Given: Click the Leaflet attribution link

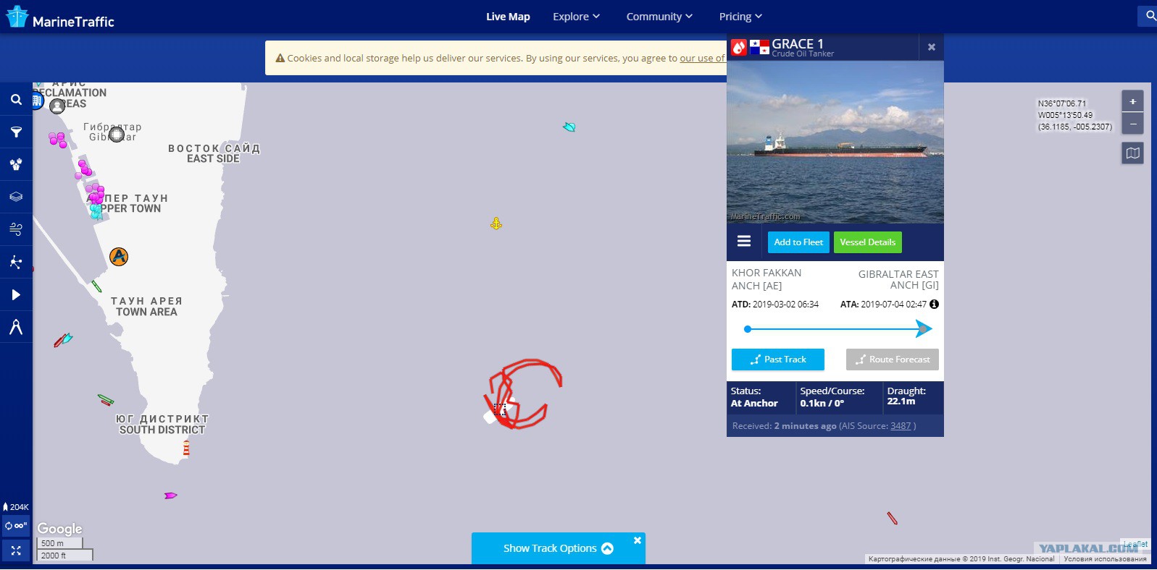Looking at the screenshot, I should [x=1135, y=544].
